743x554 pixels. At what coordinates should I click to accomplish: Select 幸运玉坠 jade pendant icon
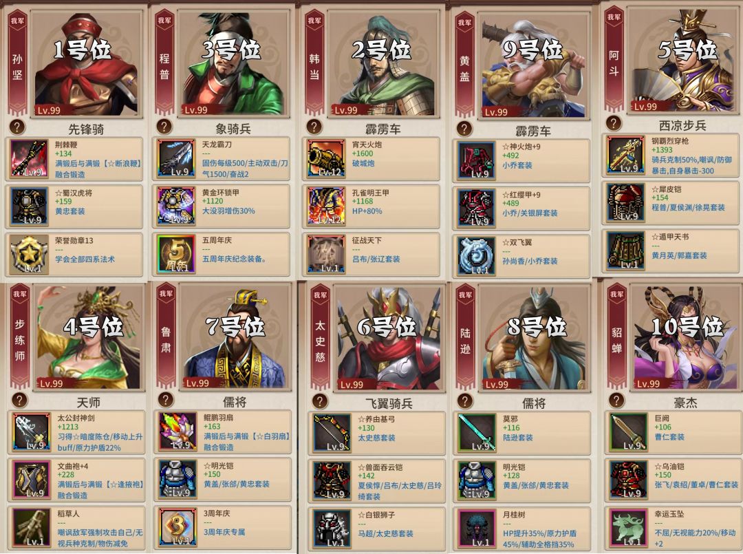628,528
